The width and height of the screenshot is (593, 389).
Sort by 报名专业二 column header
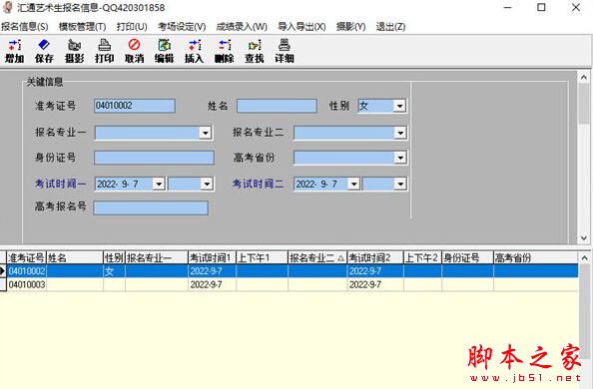click(x=317, y=258)
